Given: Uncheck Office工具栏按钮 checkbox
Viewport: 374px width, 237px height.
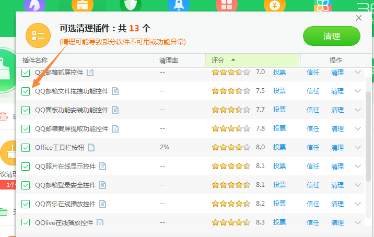Looking at the screenshot, I should click(26, 148).
